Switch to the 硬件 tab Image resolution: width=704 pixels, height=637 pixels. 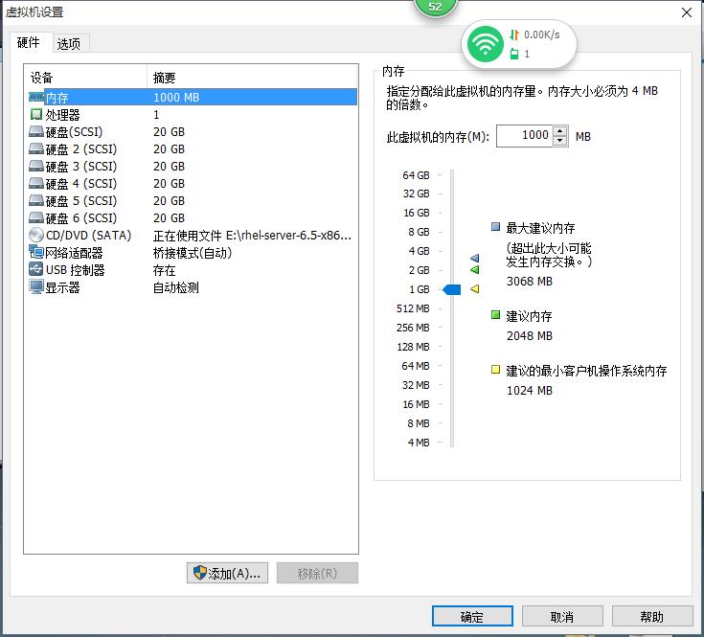point(29,43)
